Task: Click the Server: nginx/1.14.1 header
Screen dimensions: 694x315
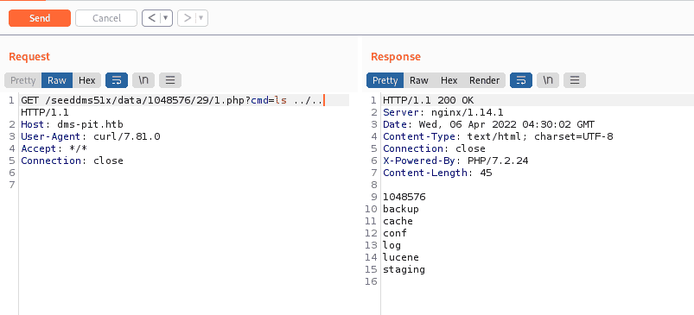Action: 443,112
